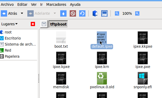Select the snponly.efi file icon
This screenshot has height=98, width=162.
[143, 78]
